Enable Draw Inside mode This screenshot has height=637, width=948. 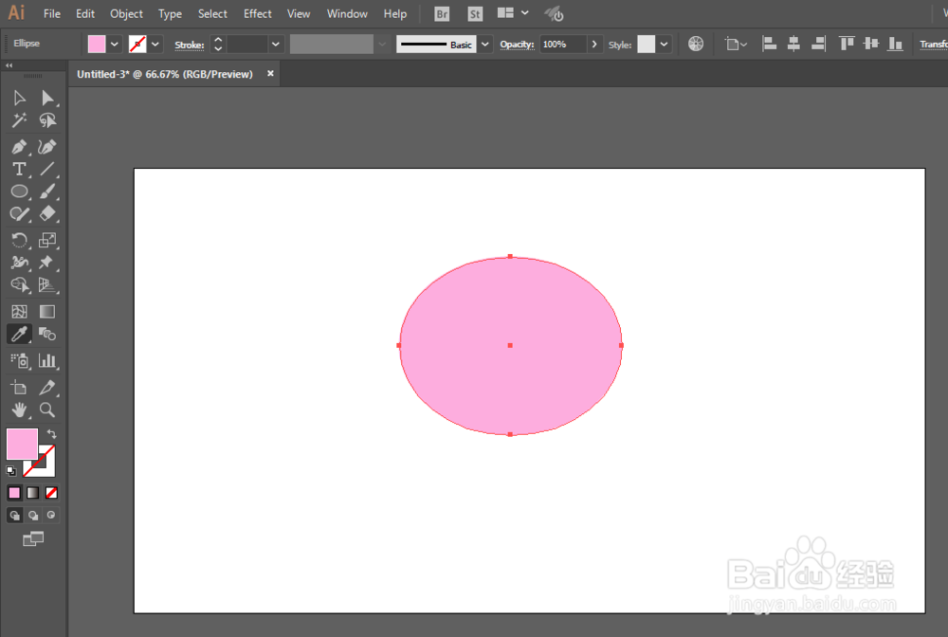tap(51, 516)
